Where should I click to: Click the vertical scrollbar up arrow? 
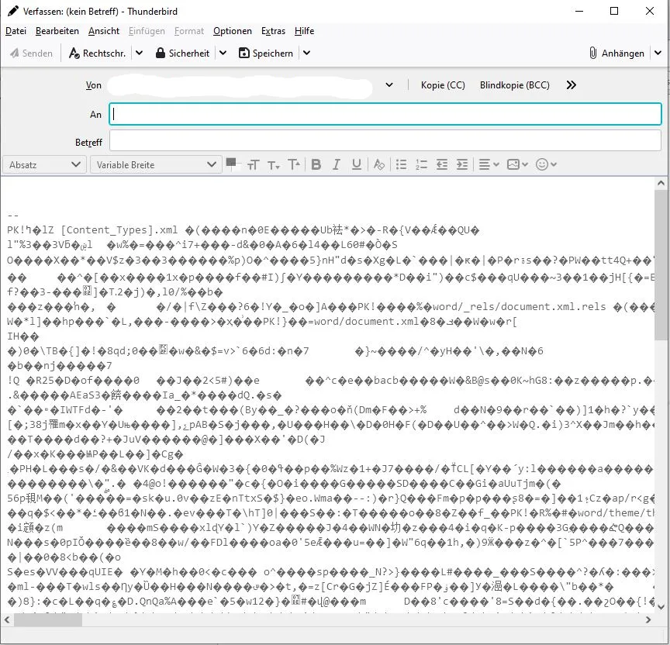[x=661, y=184]
